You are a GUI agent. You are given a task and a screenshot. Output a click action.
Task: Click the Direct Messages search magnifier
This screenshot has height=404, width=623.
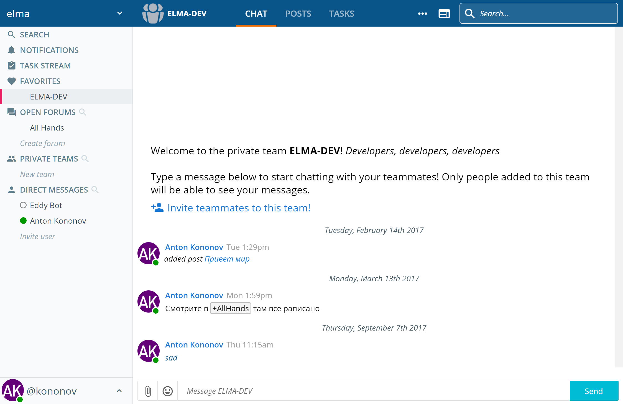95,190
